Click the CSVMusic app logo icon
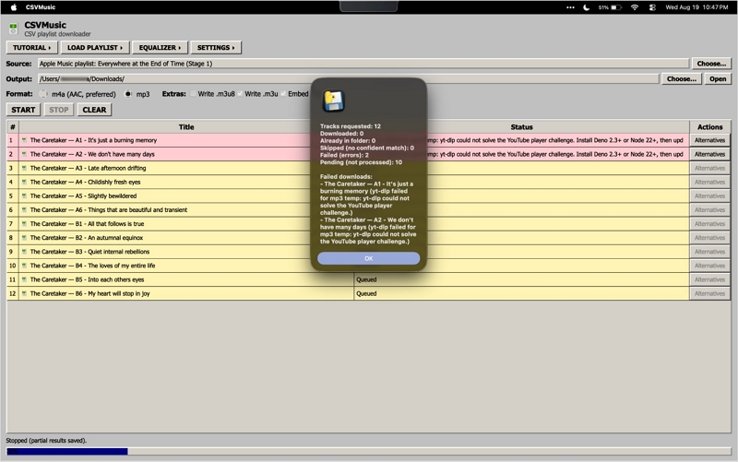 coord(13,29)
